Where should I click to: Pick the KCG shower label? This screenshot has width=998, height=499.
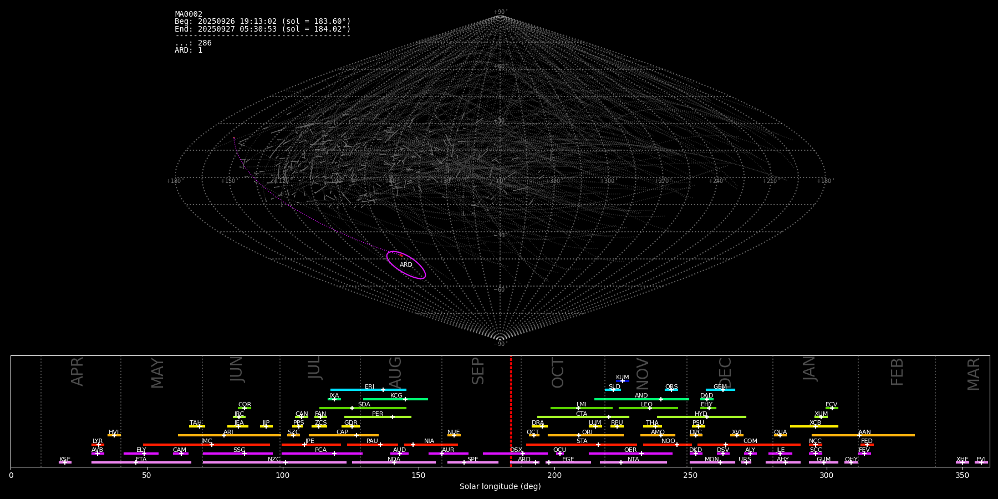tap(396, 396)
